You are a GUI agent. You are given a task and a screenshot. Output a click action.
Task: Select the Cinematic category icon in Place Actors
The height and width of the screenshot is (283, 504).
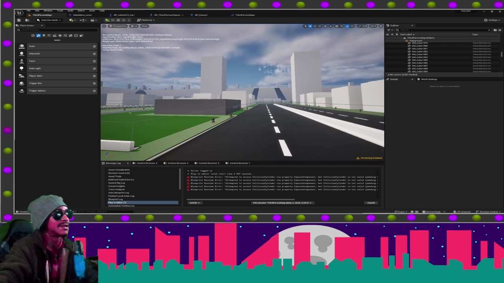54,35
